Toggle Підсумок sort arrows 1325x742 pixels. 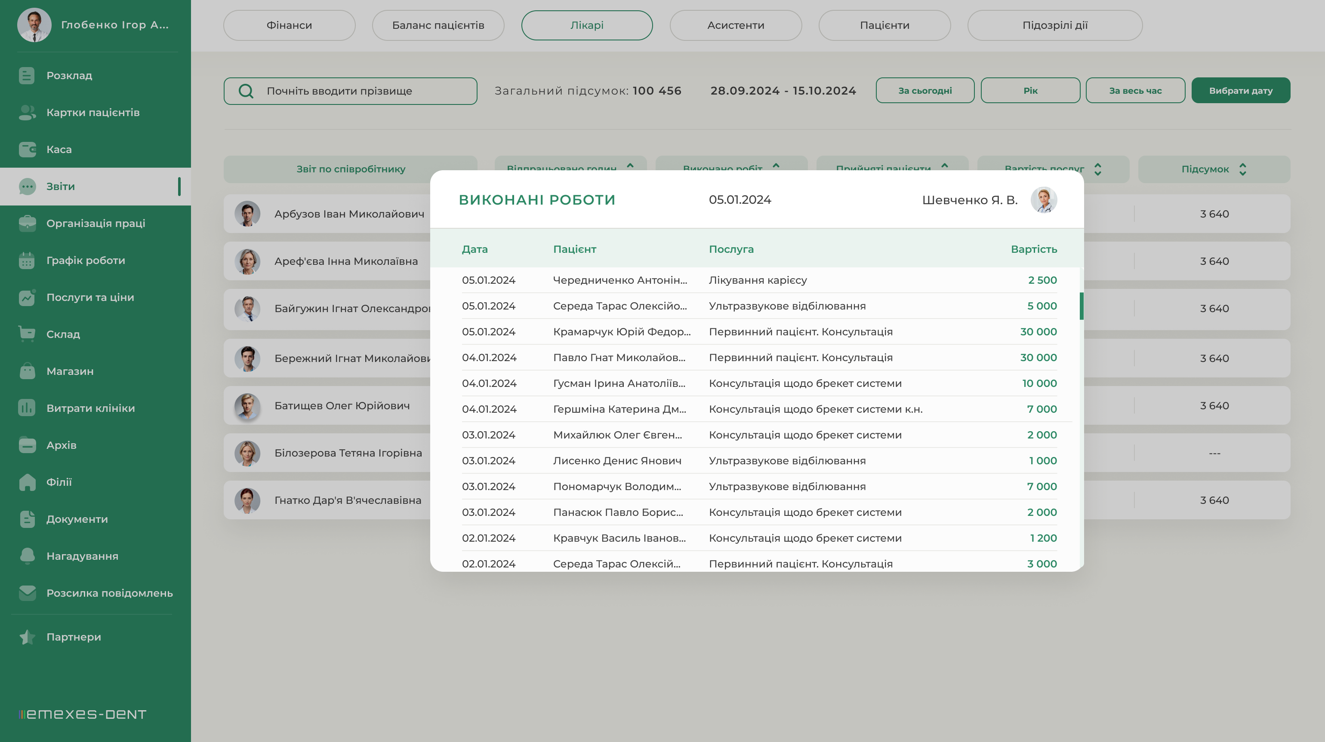coord(1243,169)
